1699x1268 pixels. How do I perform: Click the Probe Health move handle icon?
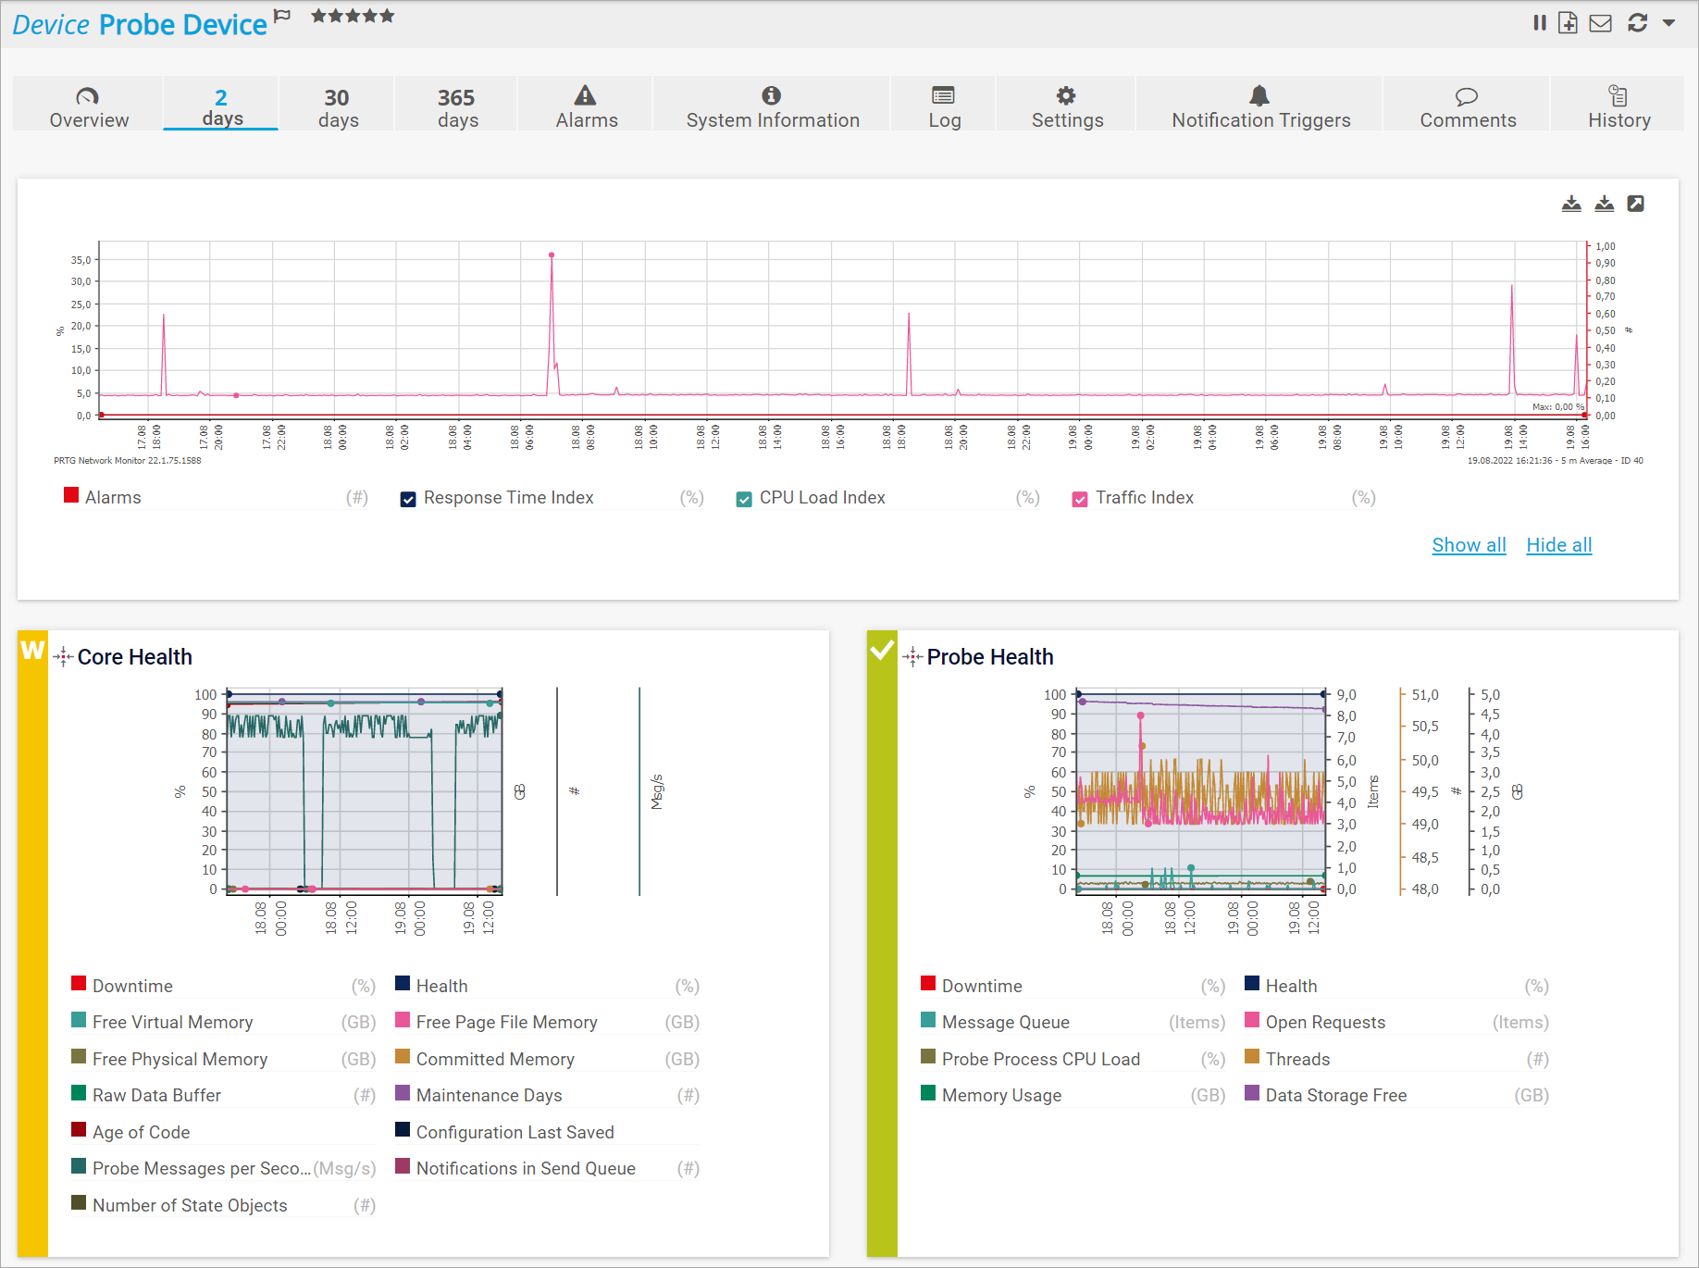coord(912,657)
